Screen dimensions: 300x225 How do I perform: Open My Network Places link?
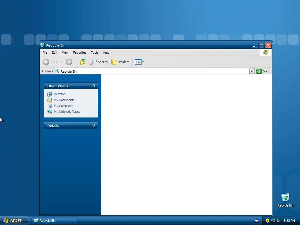coord(67,112)
